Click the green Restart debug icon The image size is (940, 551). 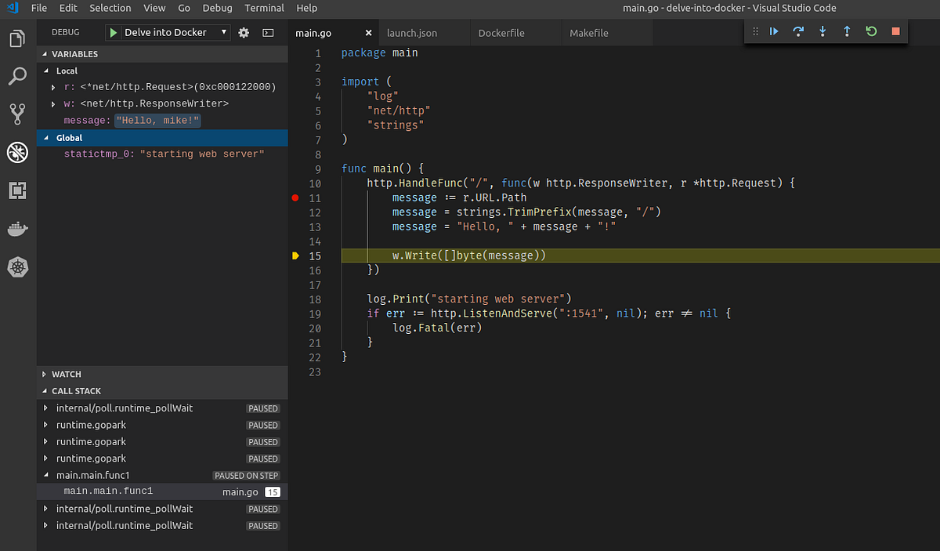(x=870, y=31)
